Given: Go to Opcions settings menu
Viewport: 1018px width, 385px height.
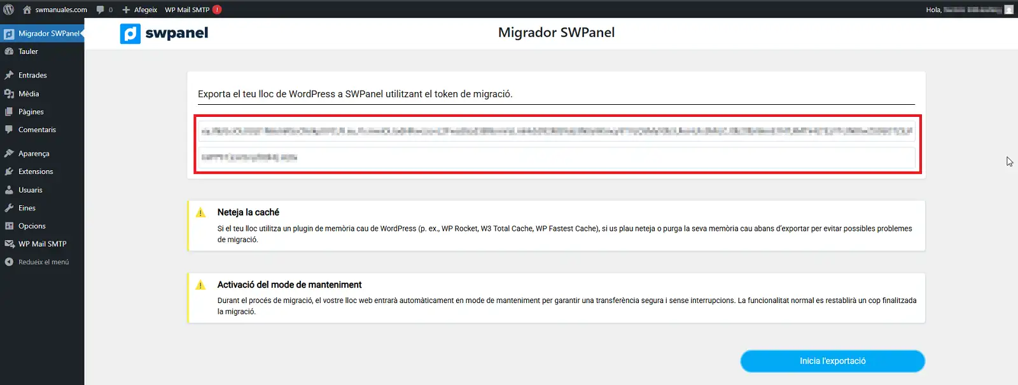Looking at the screenshot, I should (x=32, y=226).
